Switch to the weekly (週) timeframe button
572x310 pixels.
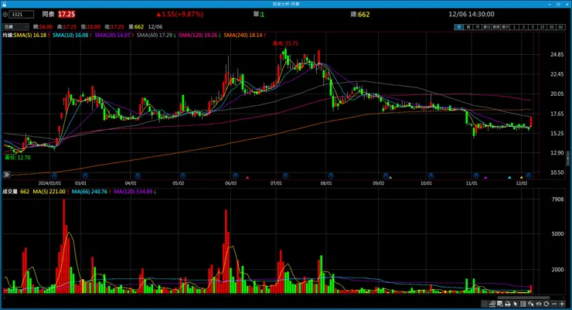(468, 27)
